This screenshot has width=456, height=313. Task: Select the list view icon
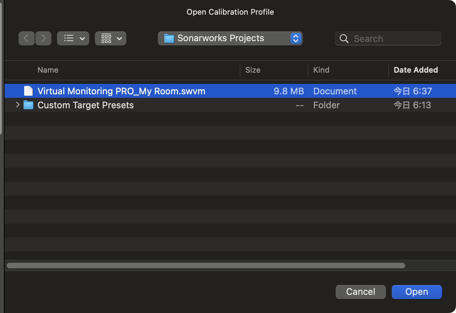click(69, 38)
